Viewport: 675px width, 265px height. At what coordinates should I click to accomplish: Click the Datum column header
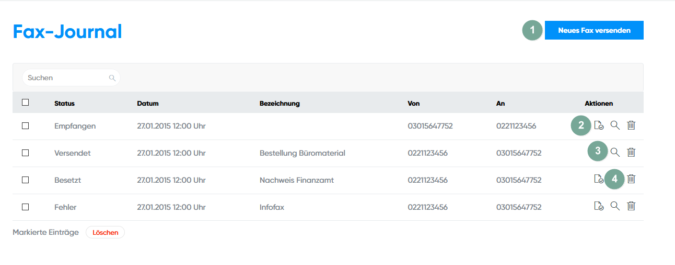[x=148, y=103]
